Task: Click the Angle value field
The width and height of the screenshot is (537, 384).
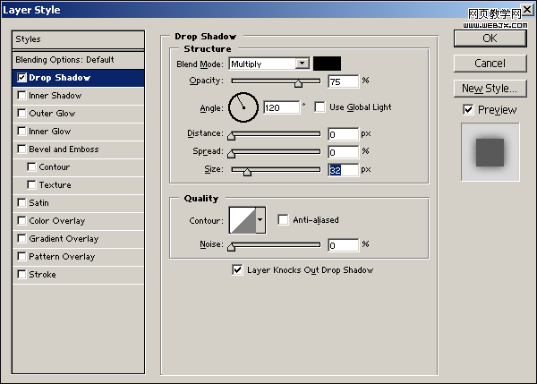Action: [x=282, y=107]
